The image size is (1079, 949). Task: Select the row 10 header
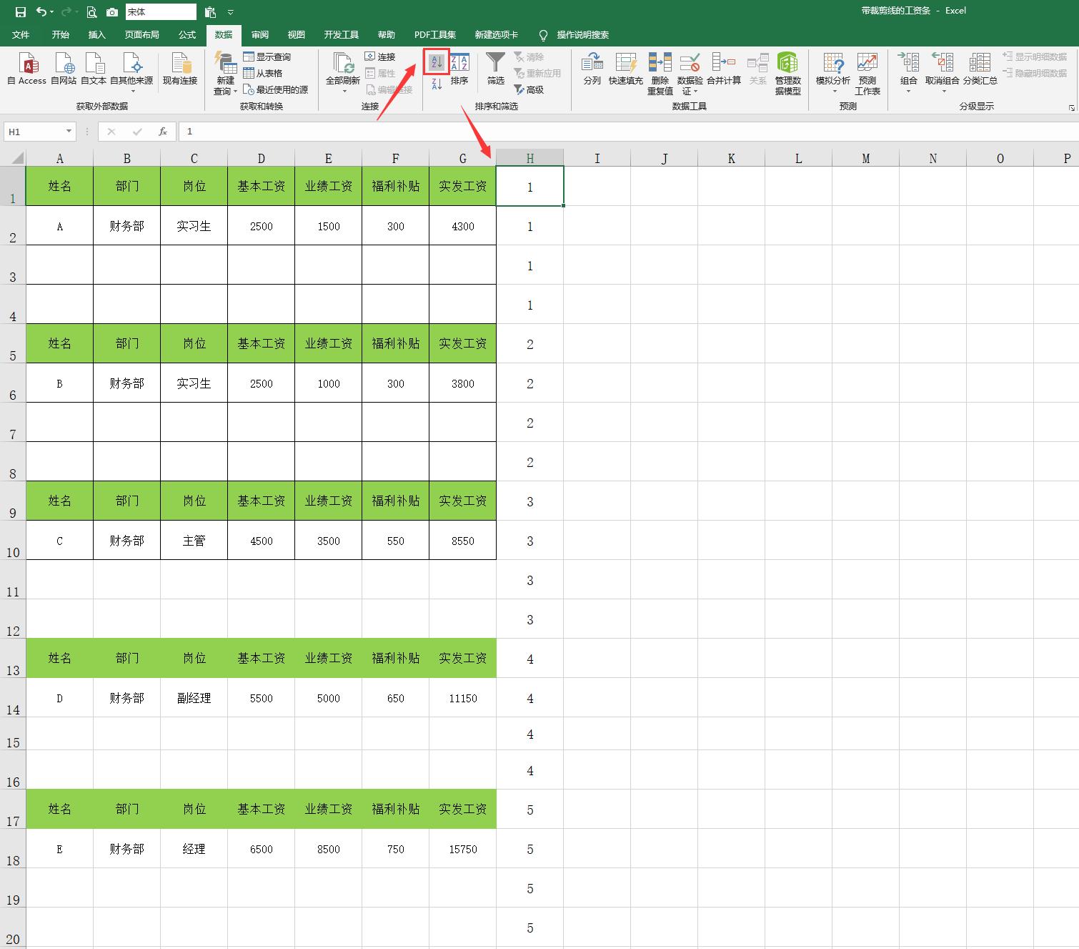click(x=13, y=540)
